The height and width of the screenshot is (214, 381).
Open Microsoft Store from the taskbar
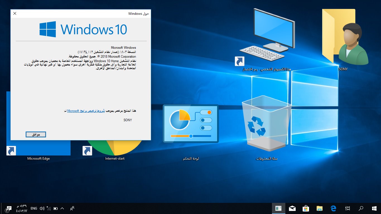[306, 208]
